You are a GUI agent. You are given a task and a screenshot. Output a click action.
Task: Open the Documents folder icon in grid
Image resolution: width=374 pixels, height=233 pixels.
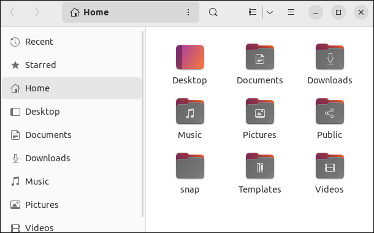pos(260,56)
